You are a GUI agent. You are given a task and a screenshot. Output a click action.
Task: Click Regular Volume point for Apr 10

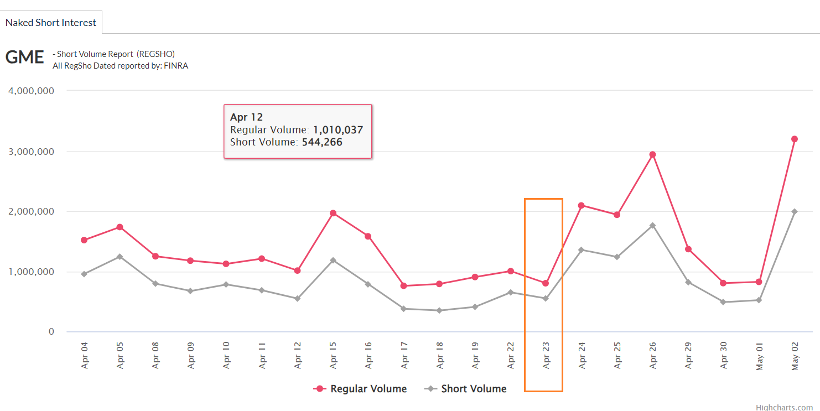coord(226,264)
